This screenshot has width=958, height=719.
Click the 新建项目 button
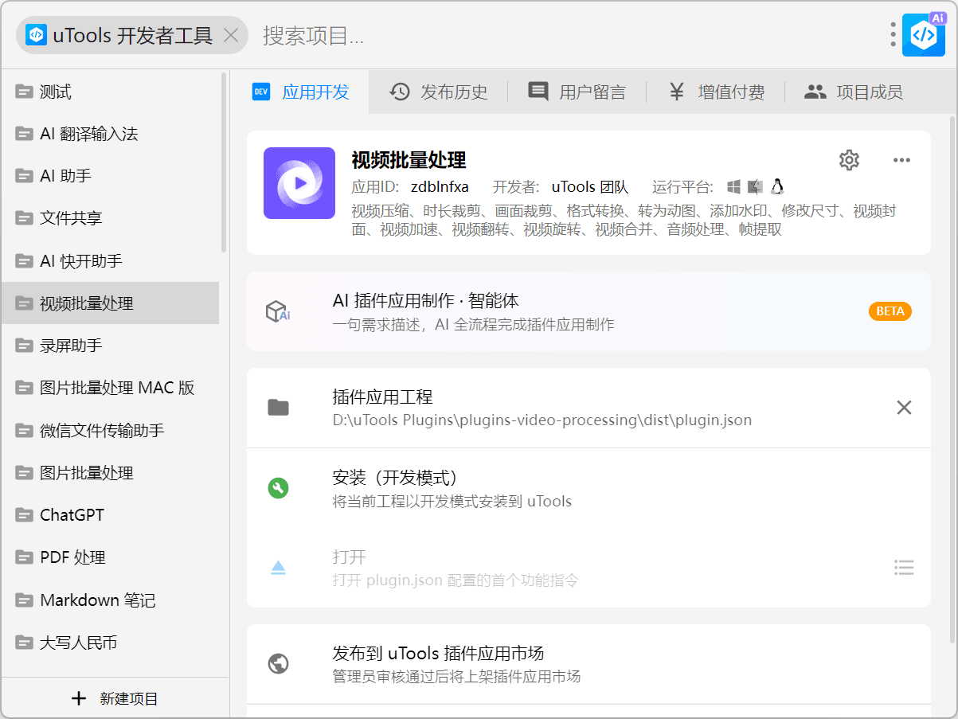click(x=115, y=699)
